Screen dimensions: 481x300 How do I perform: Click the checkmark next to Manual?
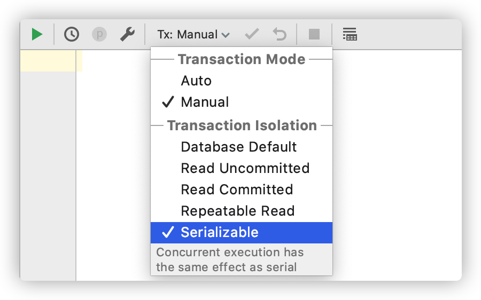(x=168, y=102)
